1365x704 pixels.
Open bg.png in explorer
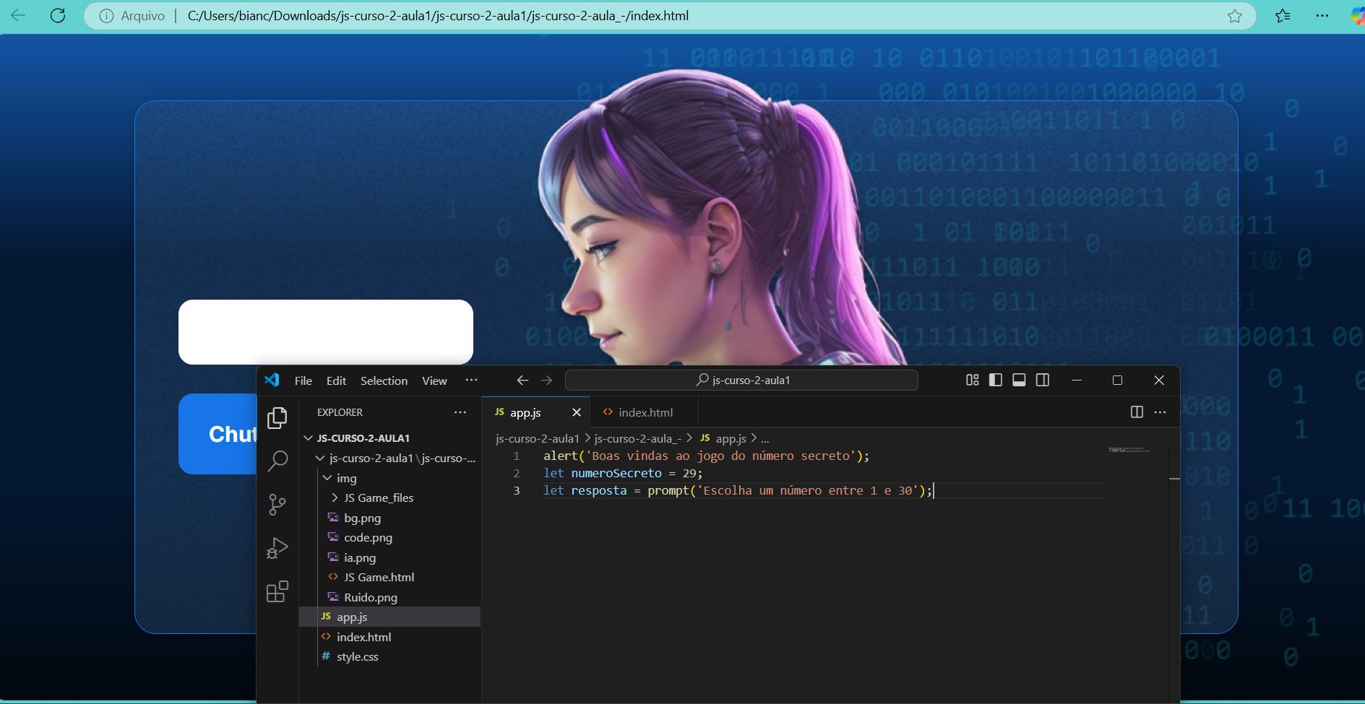click(x=390, y=518)
